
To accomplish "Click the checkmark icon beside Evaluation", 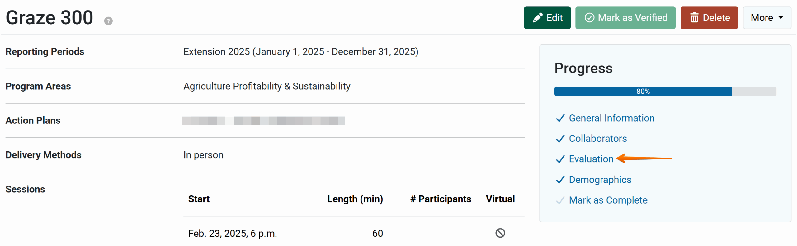I will (560, 159).
